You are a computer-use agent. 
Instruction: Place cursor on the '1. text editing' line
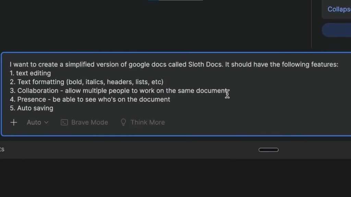tap(33, 73)
